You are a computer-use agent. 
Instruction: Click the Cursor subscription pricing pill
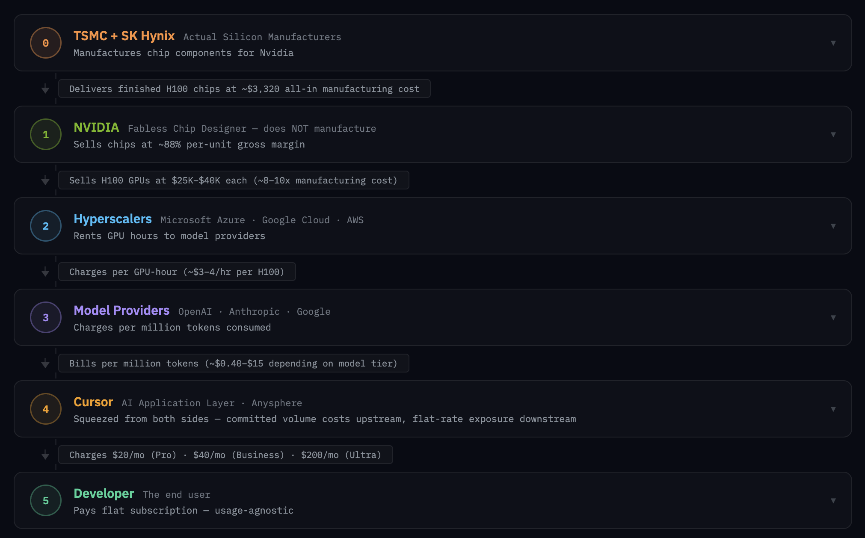click(225, 455)
